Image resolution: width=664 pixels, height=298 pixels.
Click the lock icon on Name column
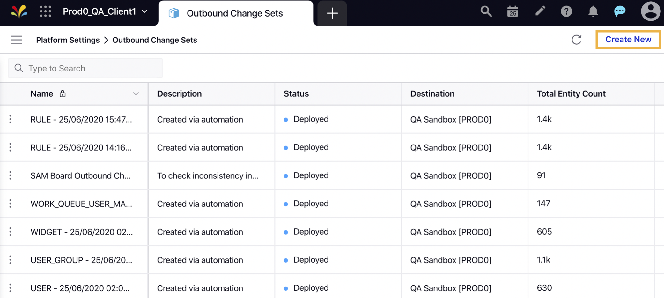click(63, 93)
